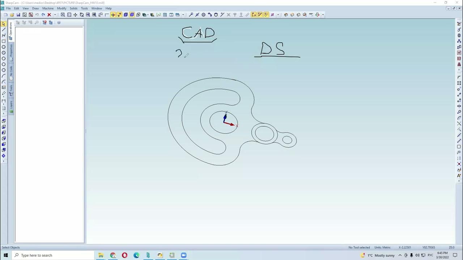
Task: Click the No Tool selected status text
Action: pyautogui.click(x=359, y=247)
